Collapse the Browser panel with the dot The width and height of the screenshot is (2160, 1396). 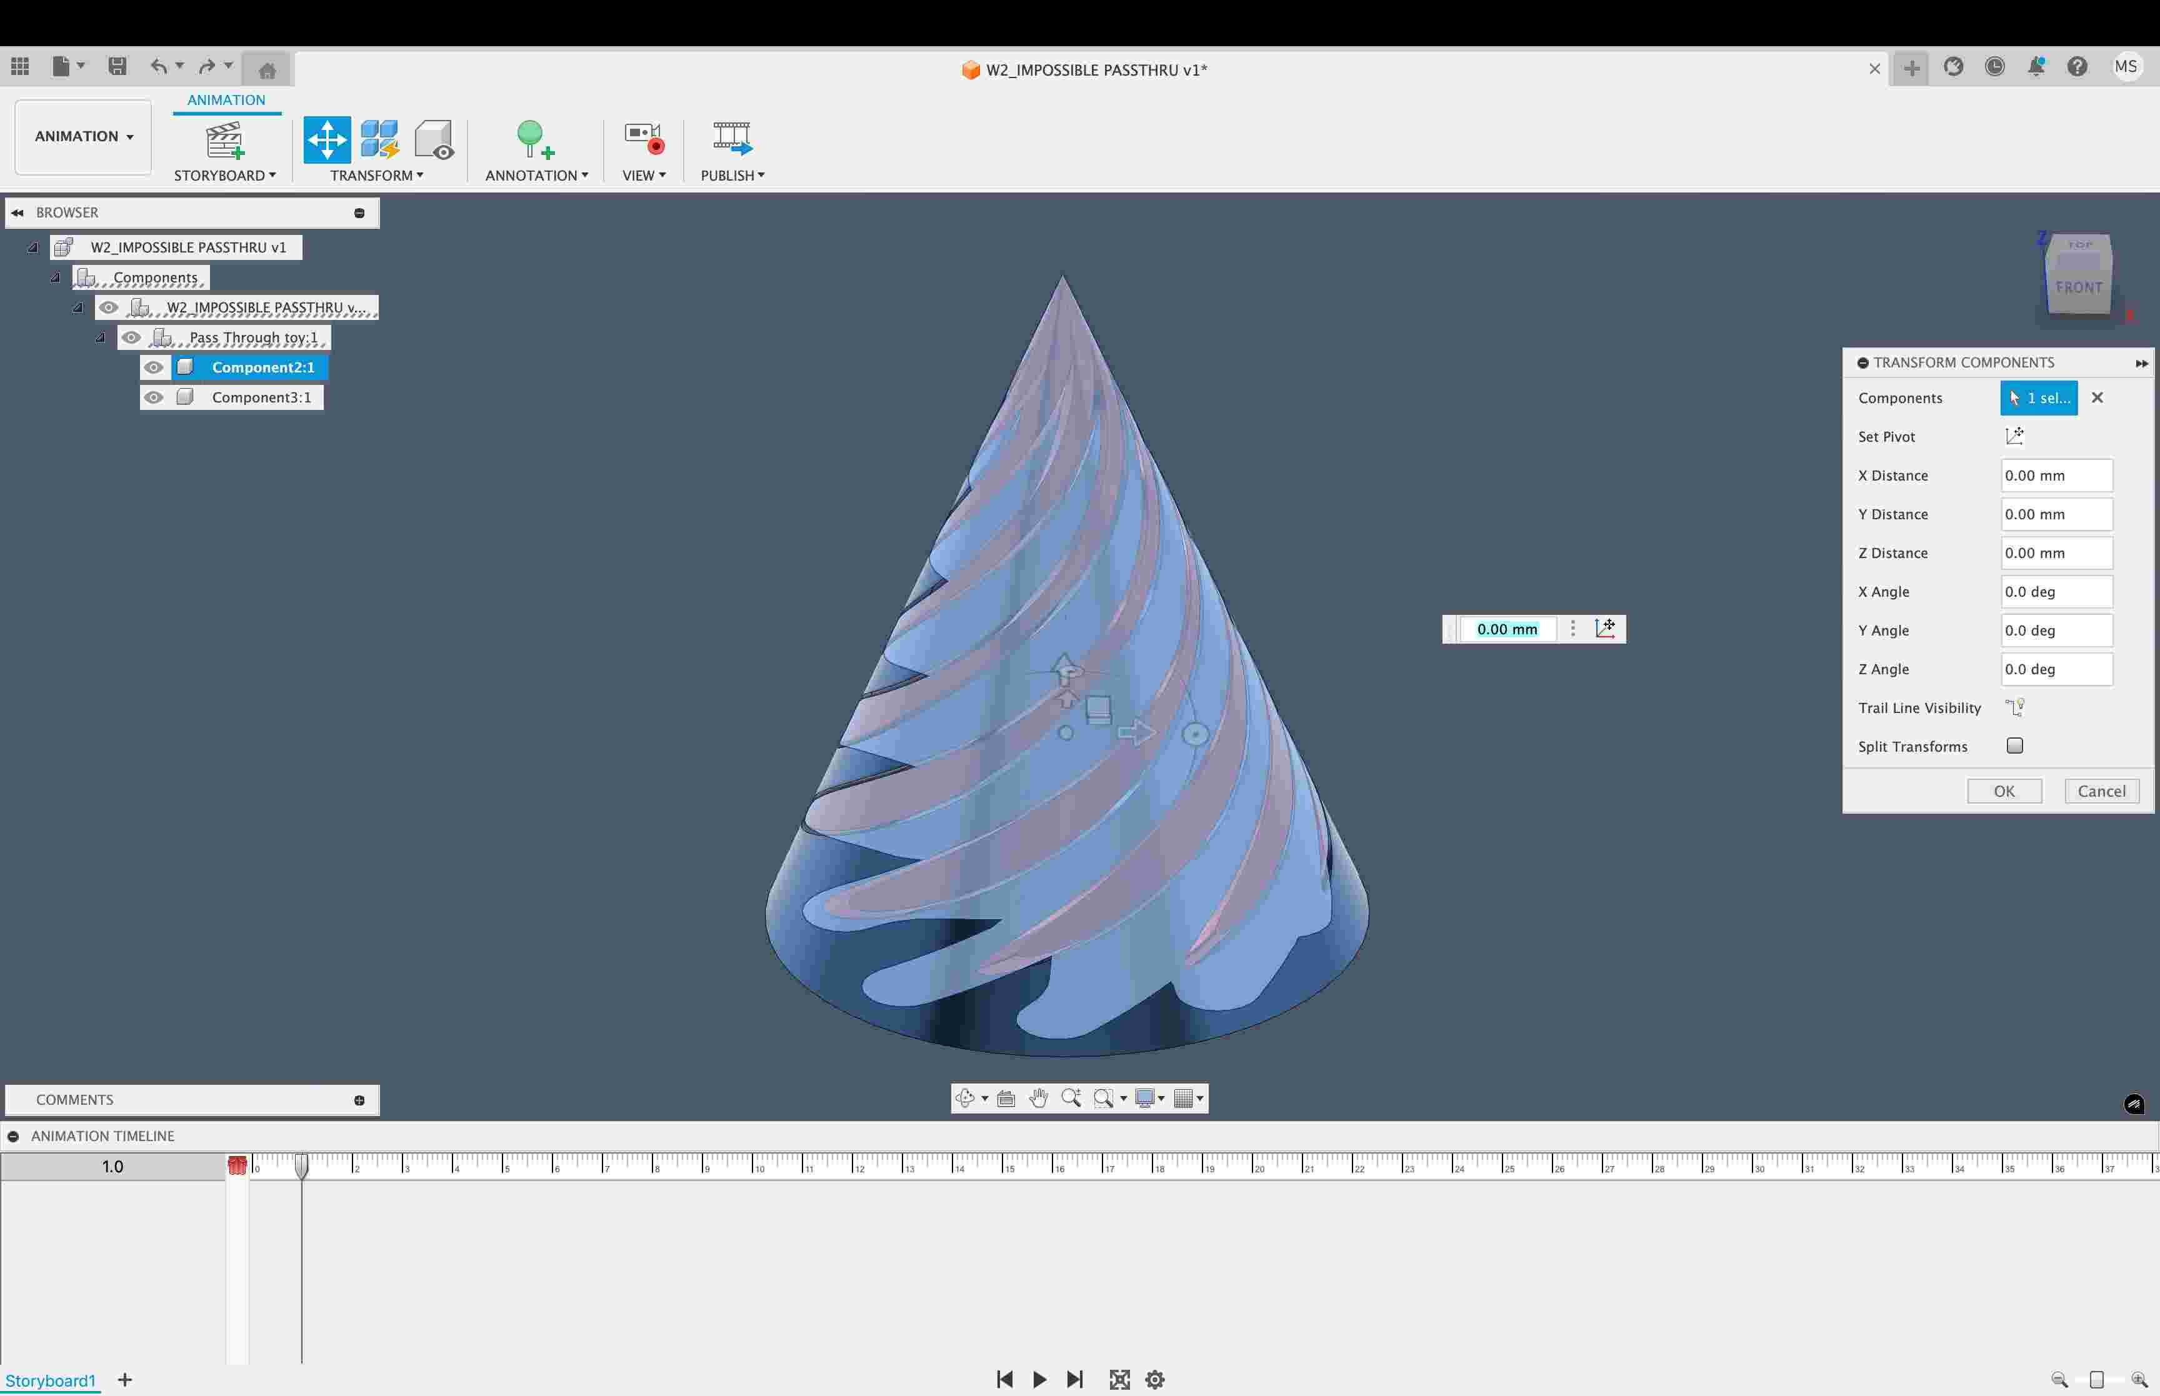[359, 213]
